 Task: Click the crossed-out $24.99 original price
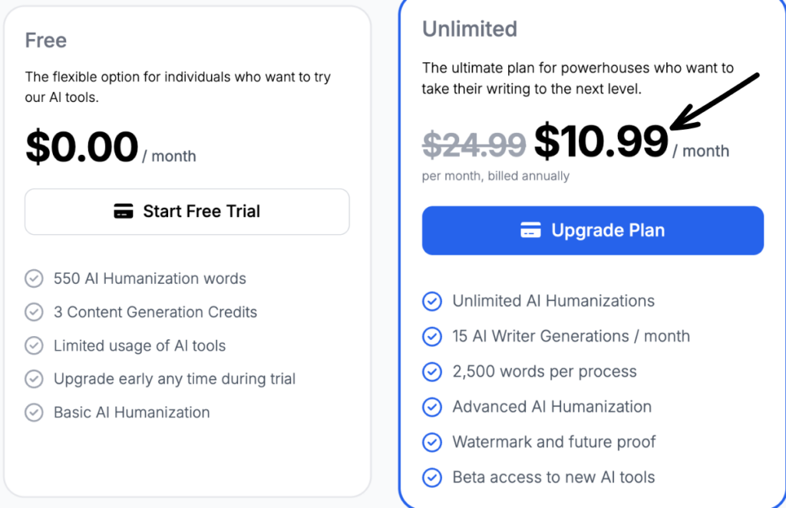475,145
